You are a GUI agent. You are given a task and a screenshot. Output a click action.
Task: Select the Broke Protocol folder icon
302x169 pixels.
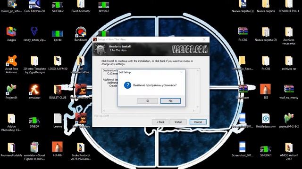(81, 151)
